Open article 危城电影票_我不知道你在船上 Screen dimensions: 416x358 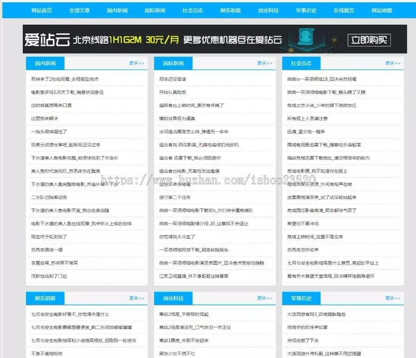pos(317,171)
